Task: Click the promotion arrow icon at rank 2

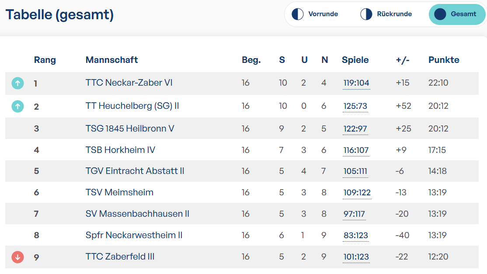Action: tap(17, 106)
